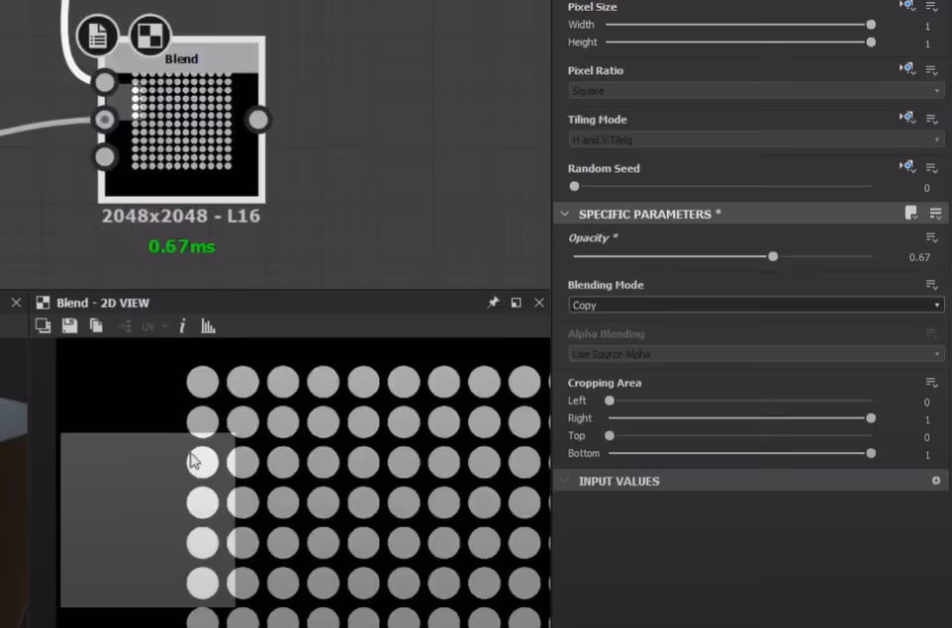This screenshot has width=952, height=628.
Task: Toggle the Pixel Ratio inheritance icon
Action: coord(907,69)
